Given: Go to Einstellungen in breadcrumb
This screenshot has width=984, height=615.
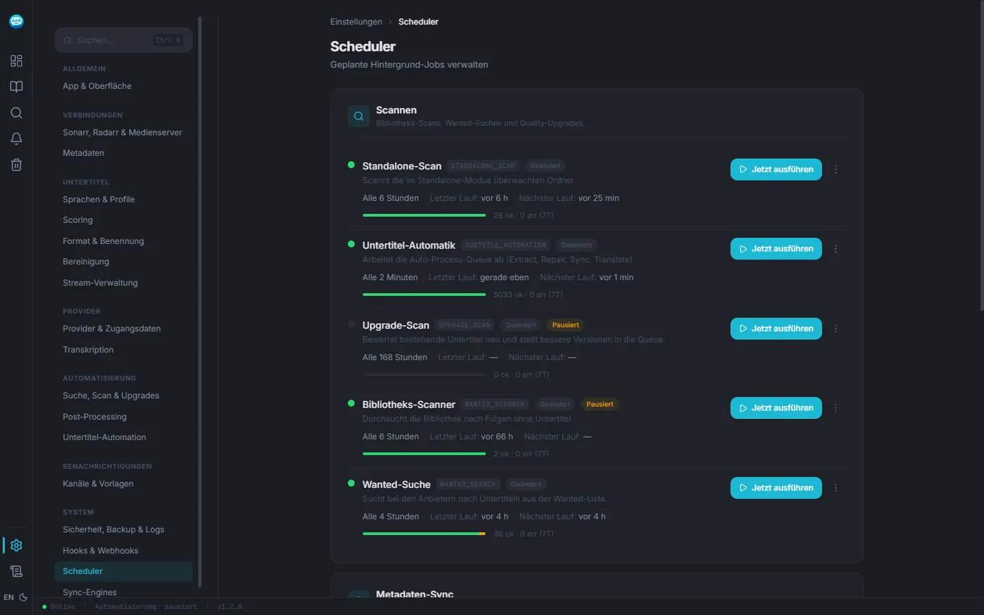Looking at the screenshot, I should click(356, 22).
